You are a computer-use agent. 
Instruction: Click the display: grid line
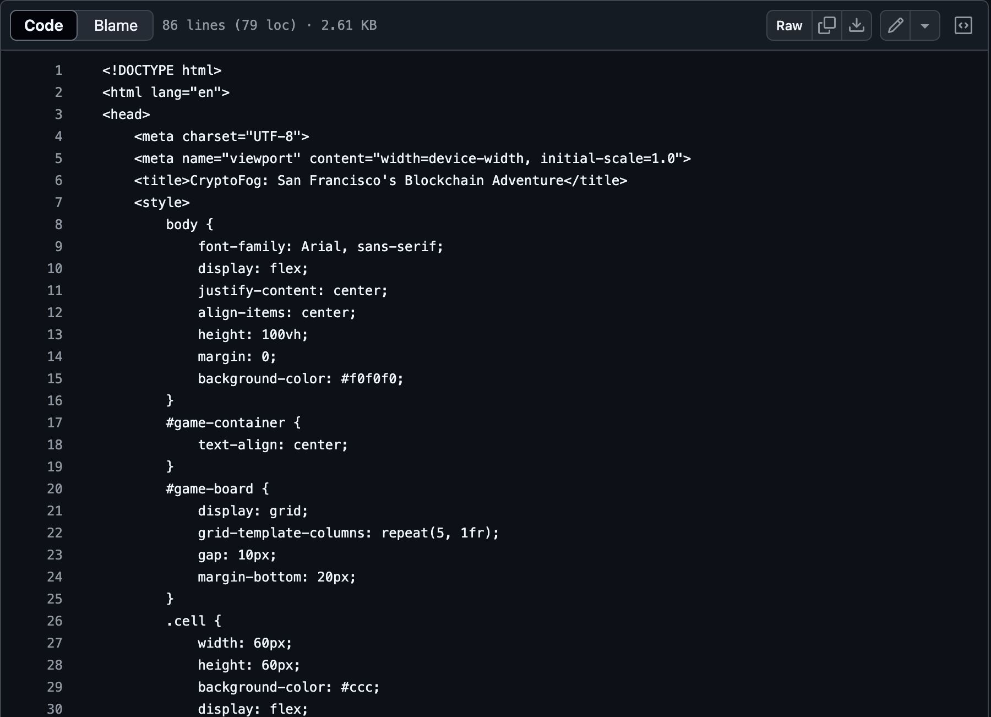(253, 511)
